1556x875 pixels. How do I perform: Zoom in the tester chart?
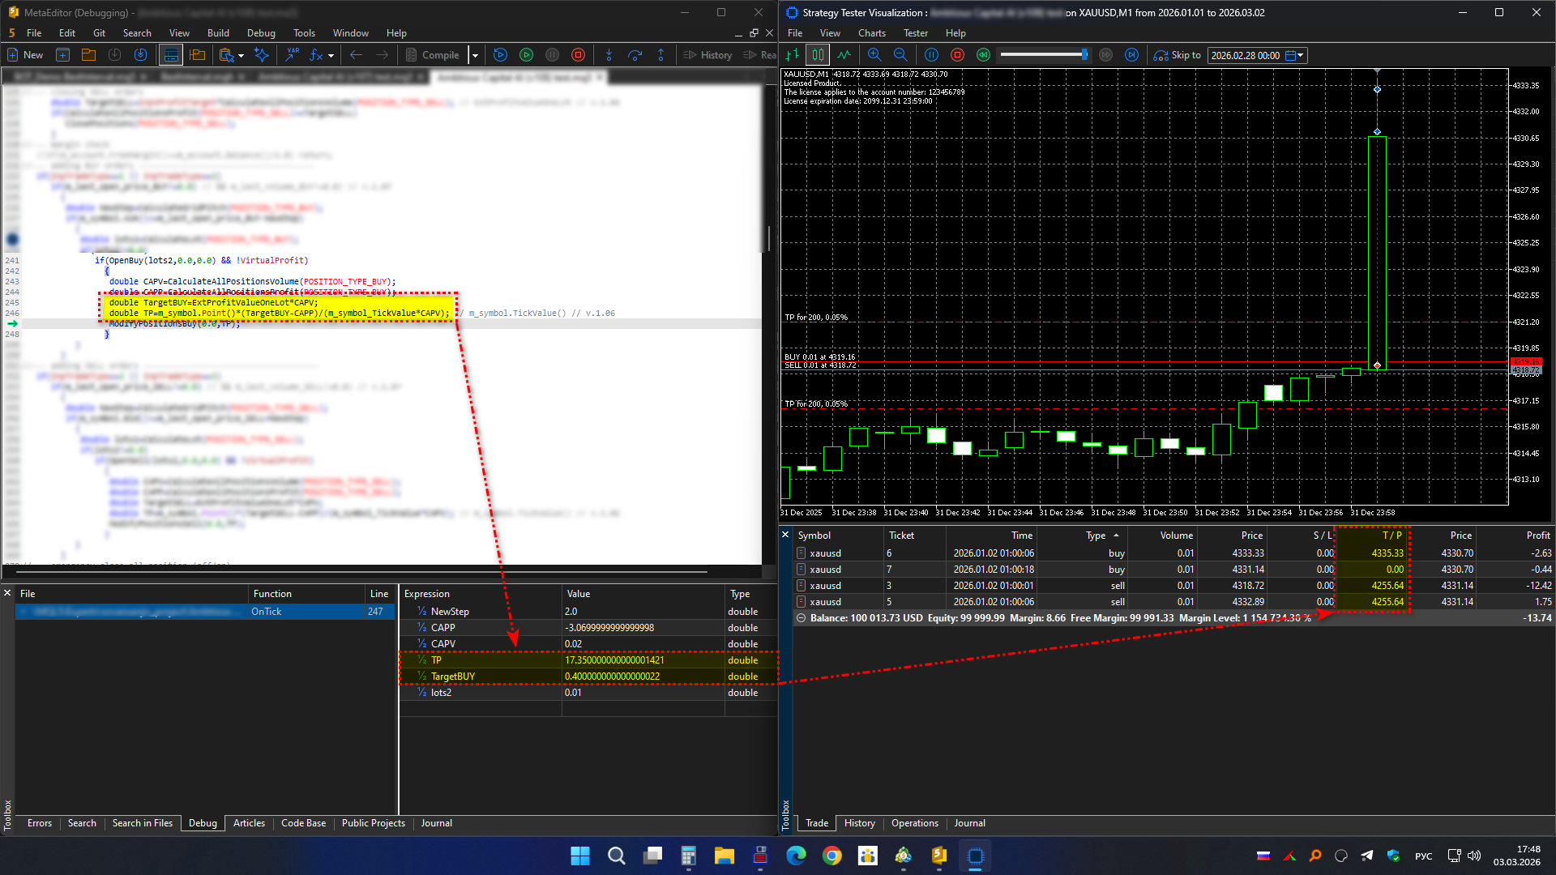pyautogui.click(x=874, y=55)
